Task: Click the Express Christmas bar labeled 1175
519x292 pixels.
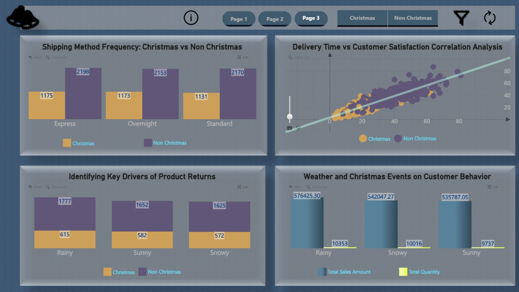Action: (x=47, y=105)
